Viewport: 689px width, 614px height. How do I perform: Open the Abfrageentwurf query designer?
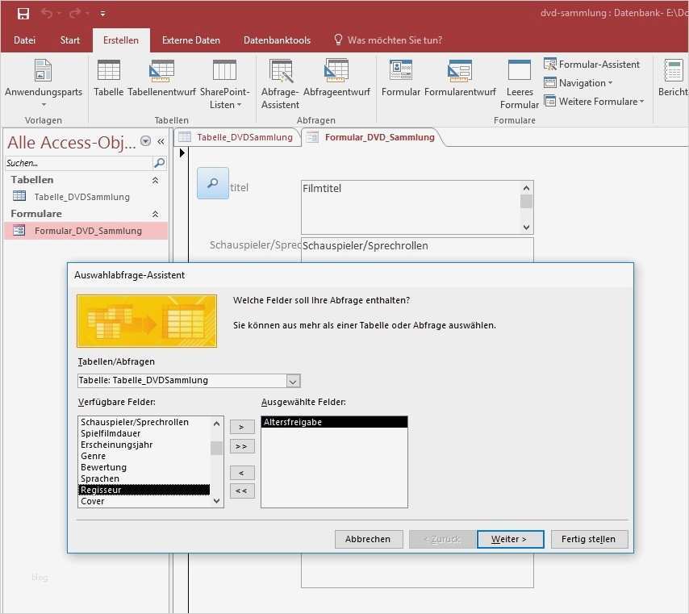(336, 81)
